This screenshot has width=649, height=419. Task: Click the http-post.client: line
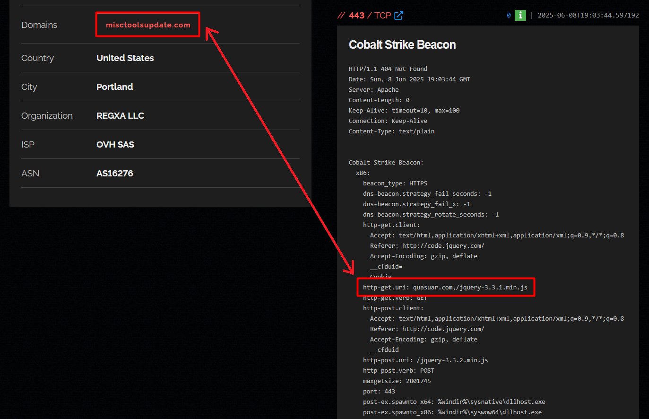[x=393, y=308]
